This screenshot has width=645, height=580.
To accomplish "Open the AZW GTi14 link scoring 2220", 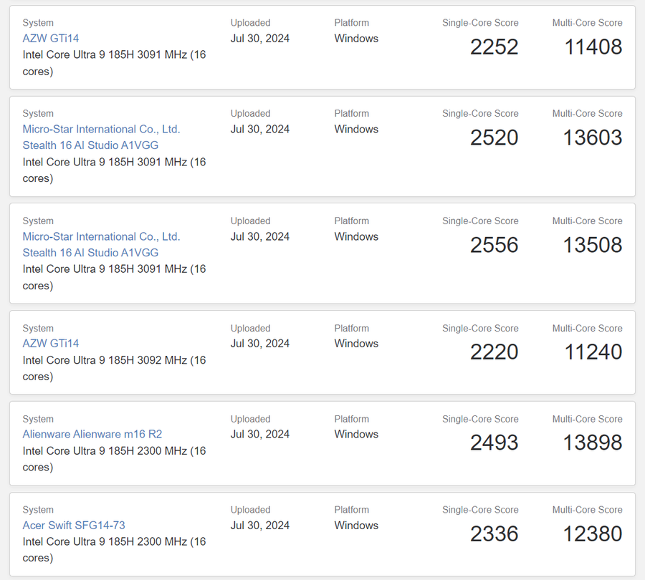I will (x=51, y=344).
